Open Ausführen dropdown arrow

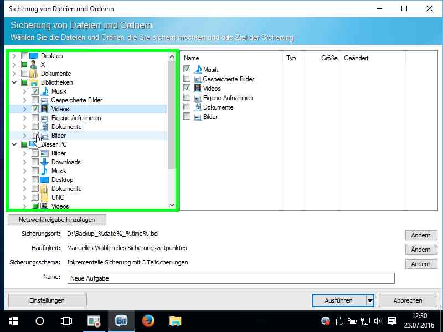pos(370,301)
